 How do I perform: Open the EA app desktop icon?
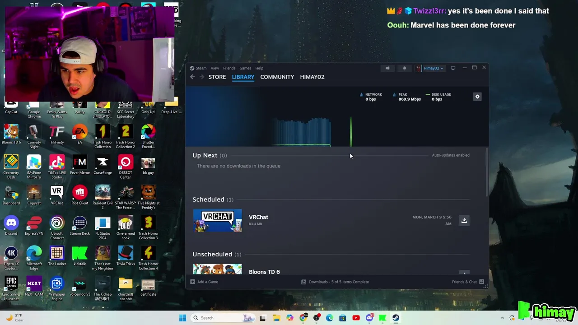point(80,135)
